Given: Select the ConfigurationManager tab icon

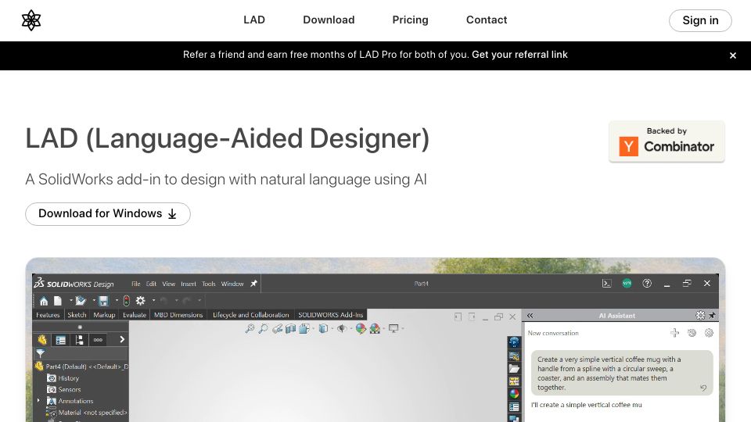Looking at the screenshot, I should (x=80, y=340).
